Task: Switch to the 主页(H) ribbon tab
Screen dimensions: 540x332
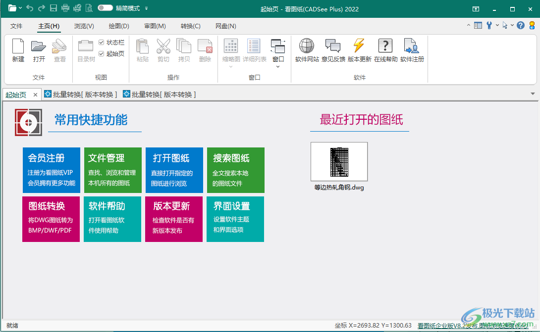Action: (49, 26)
